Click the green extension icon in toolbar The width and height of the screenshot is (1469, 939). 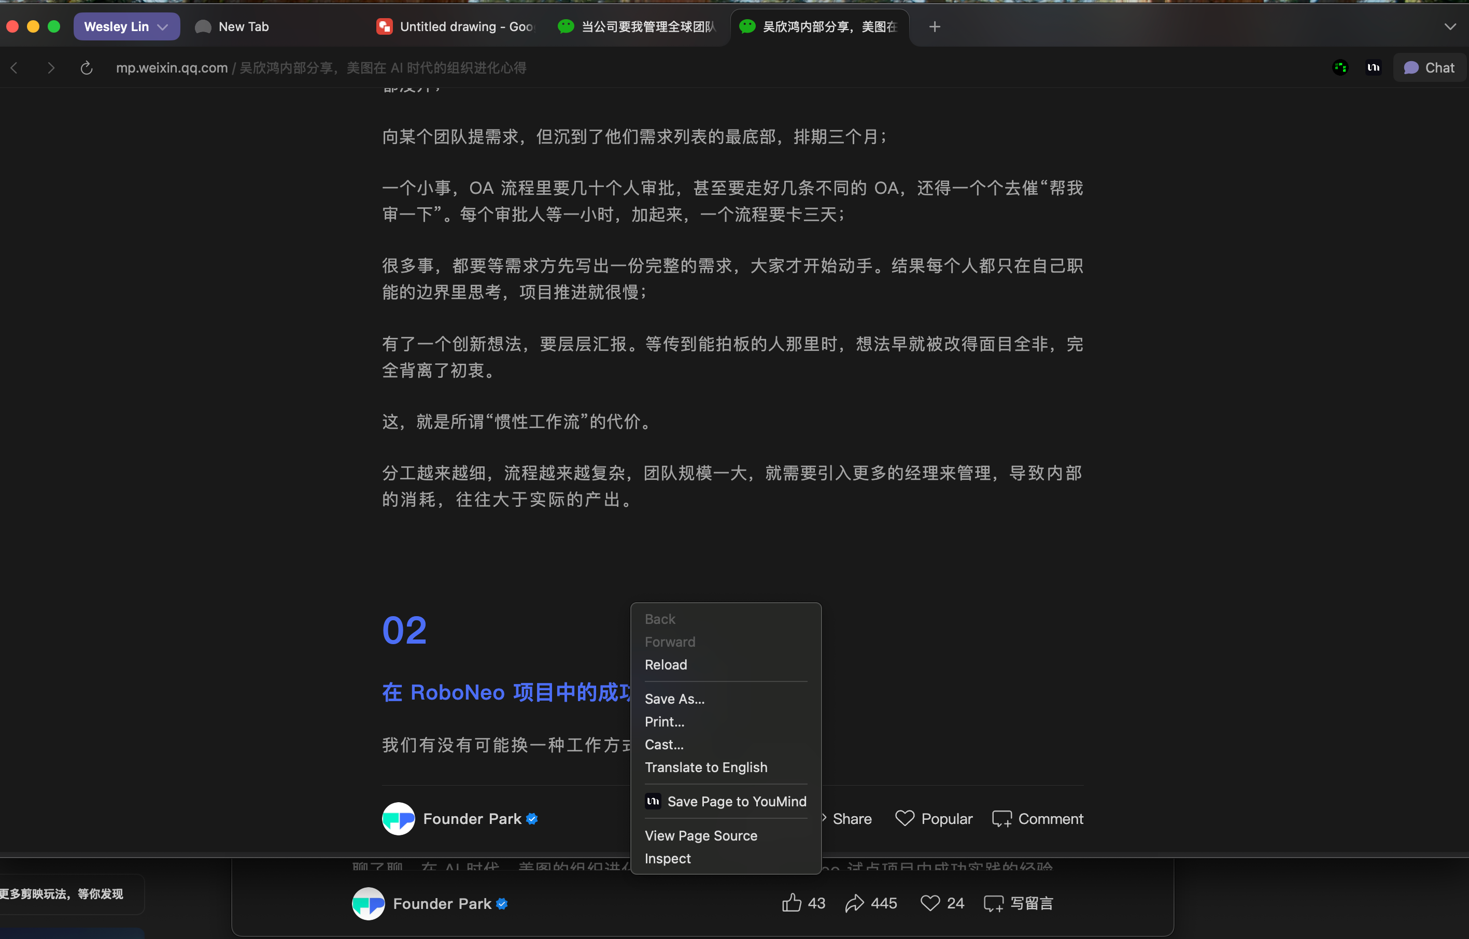tap(1340, 68)
